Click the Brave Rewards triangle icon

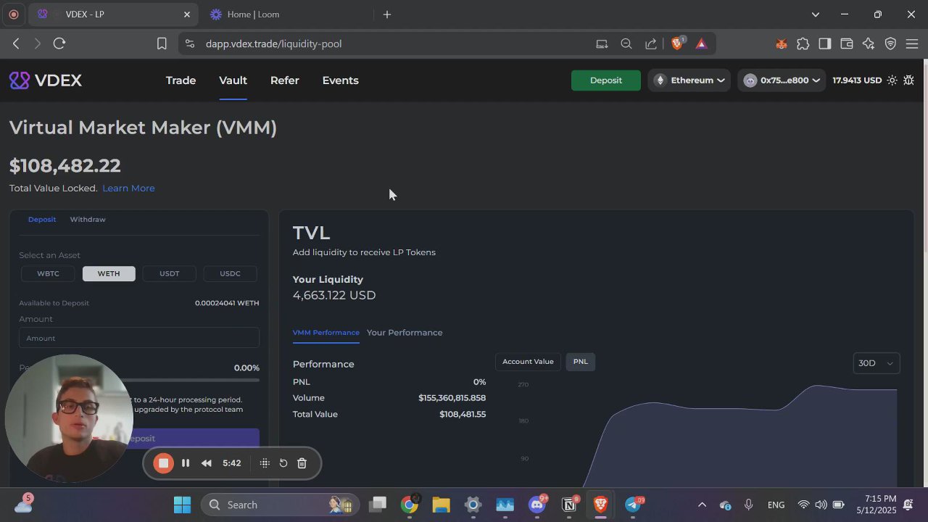point(701,43)
